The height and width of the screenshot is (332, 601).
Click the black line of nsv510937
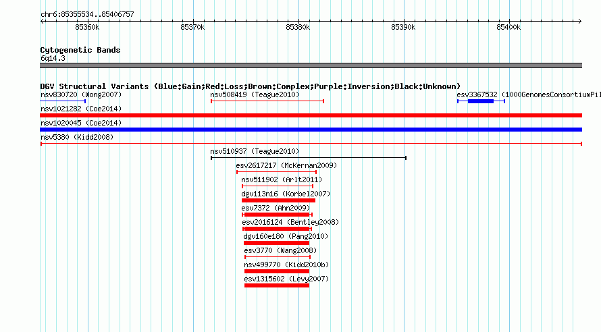pos(309,158)
